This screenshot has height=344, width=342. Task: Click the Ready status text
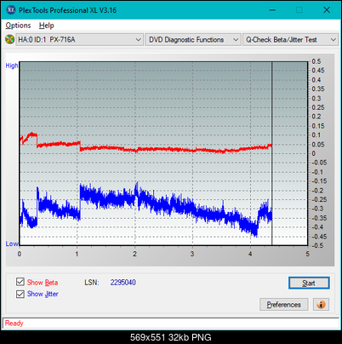[14, 324]
